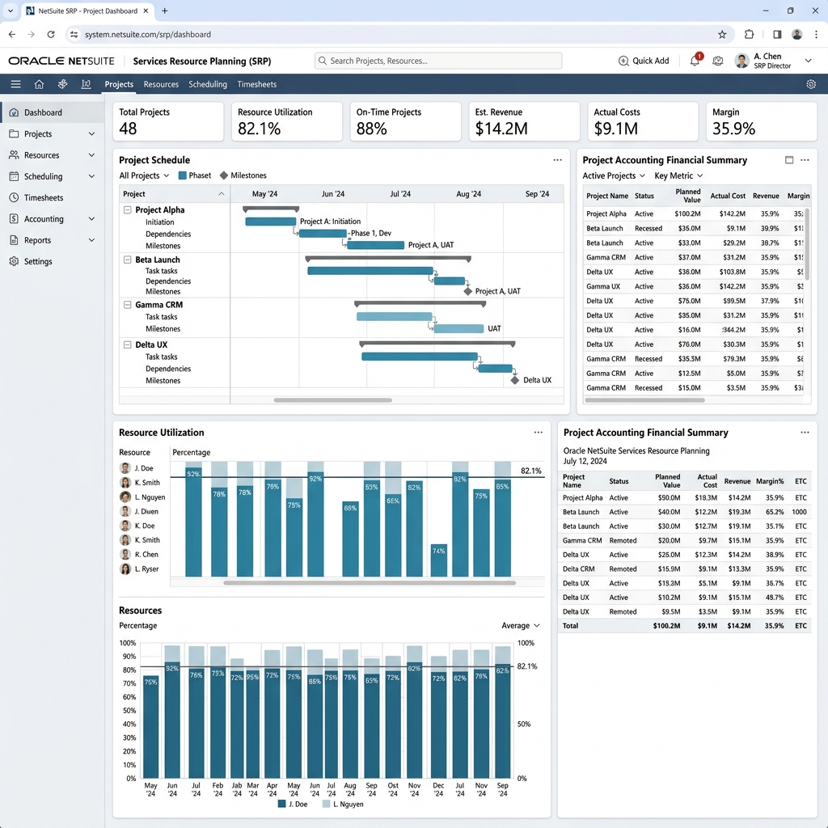Click A. Chen profile avatar
828x828 pixels.
742,61
